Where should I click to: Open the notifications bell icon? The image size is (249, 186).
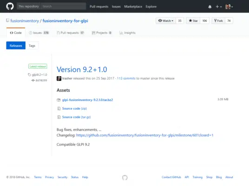click(x=210, y=7)
